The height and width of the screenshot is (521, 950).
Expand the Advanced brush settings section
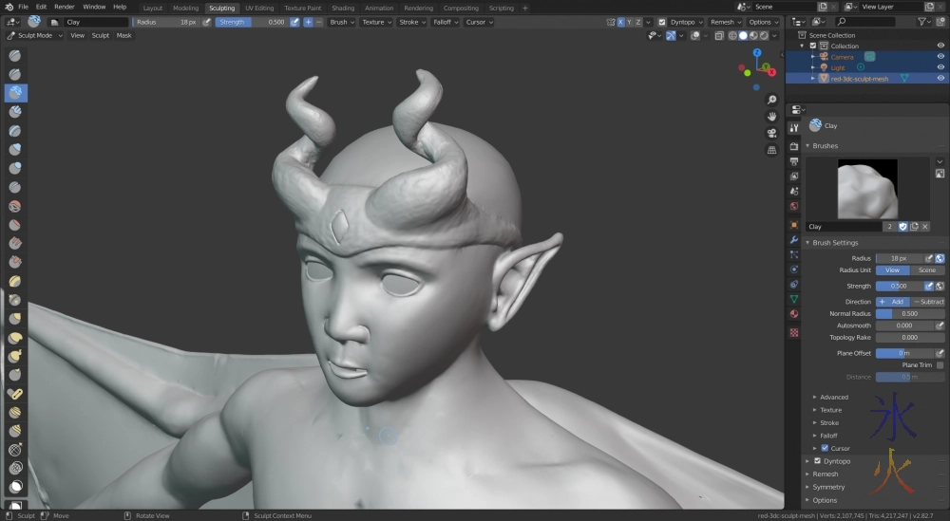click(833, 398)
